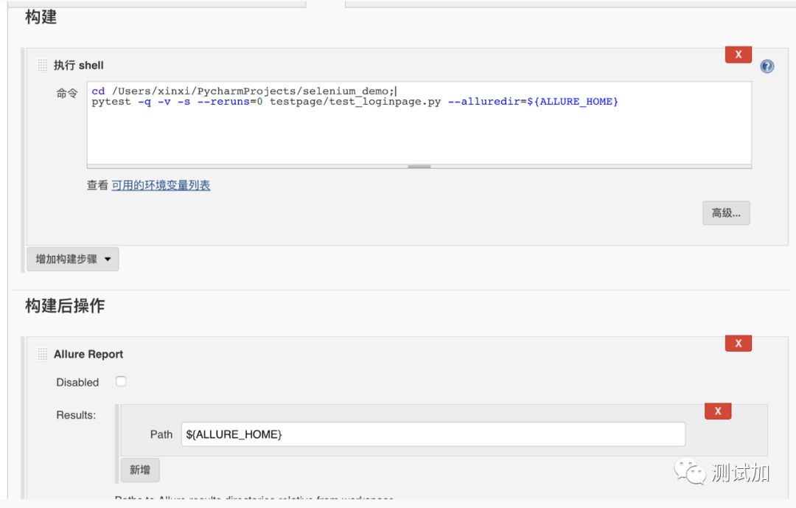Click the Path label
The image size is (796, 508).
point(161,434)
